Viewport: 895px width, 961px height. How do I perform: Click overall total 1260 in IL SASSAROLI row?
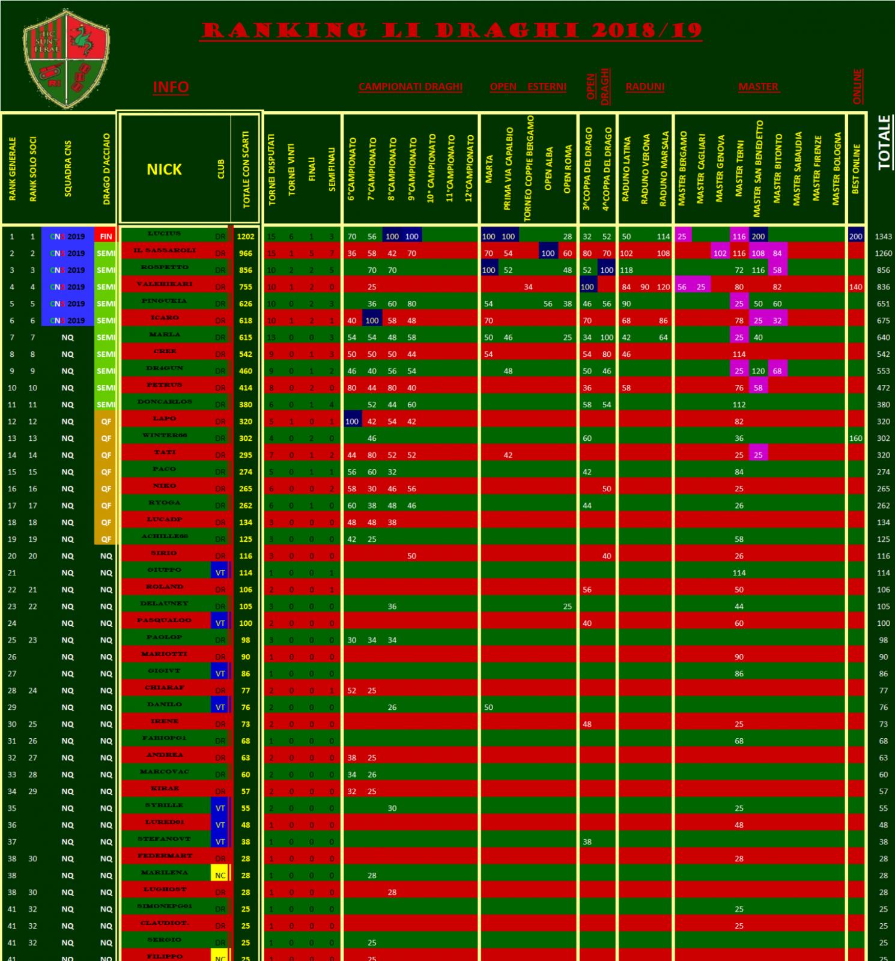click(883, 253)
